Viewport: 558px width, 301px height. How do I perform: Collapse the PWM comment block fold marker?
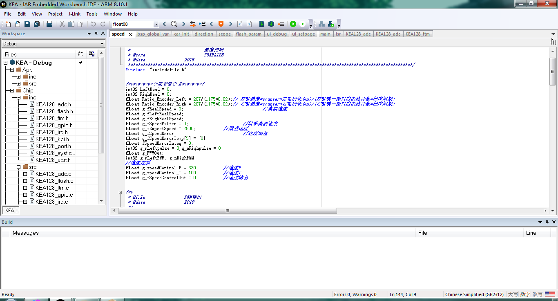[121, 192]
